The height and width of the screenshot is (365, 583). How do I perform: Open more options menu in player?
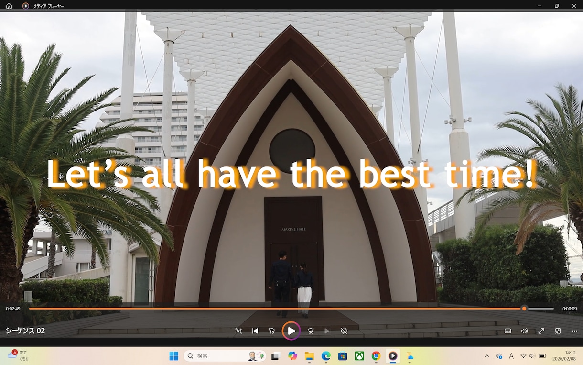click(574, 331)
